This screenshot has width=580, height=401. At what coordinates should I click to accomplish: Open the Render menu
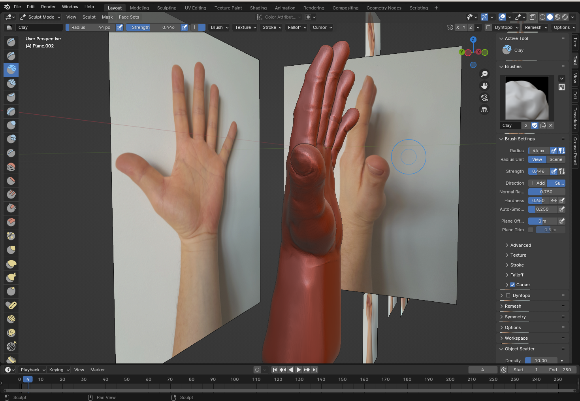point(48,7)
